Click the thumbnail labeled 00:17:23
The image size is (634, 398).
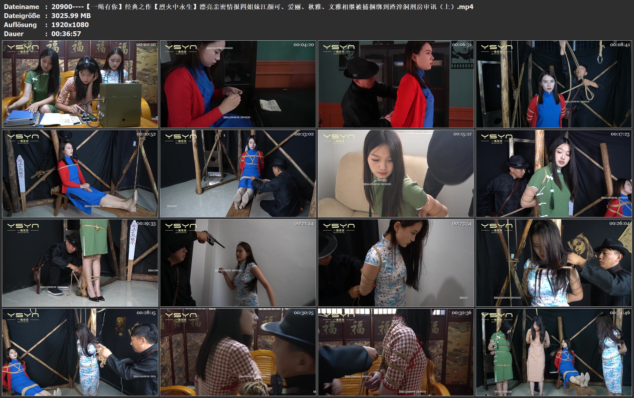point(554,174)
